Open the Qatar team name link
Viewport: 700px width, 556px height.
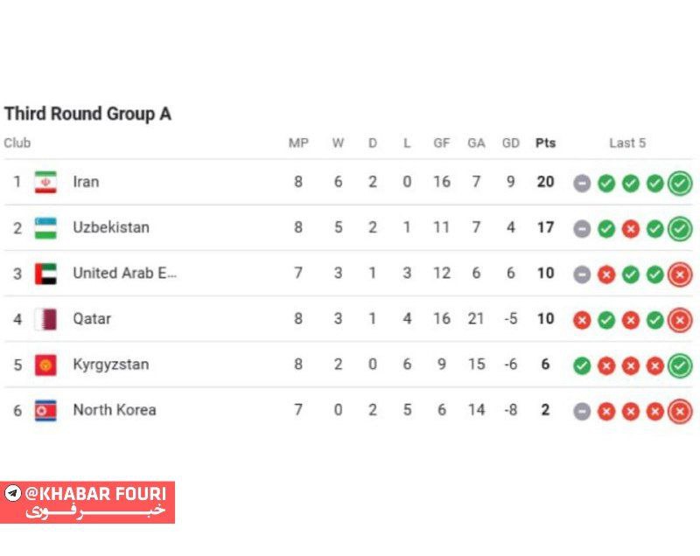[x=92, y=319]
